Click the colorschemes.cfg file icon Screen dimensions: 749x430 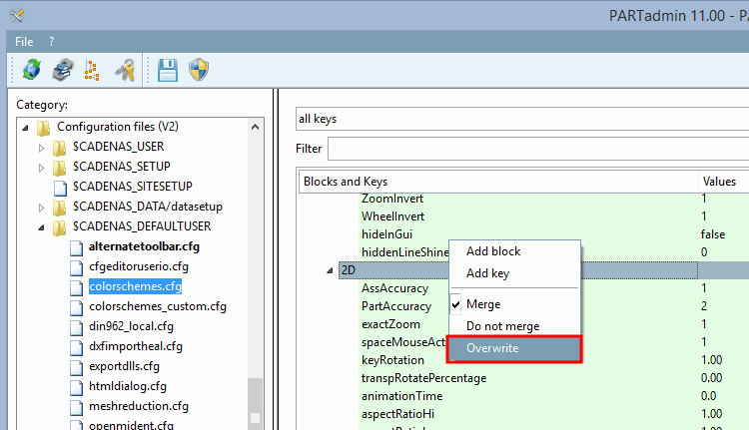click(77, 287)
